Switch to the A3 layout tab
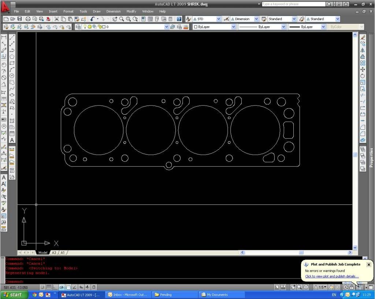Screen dimensions: 375x299 point(54,253)
